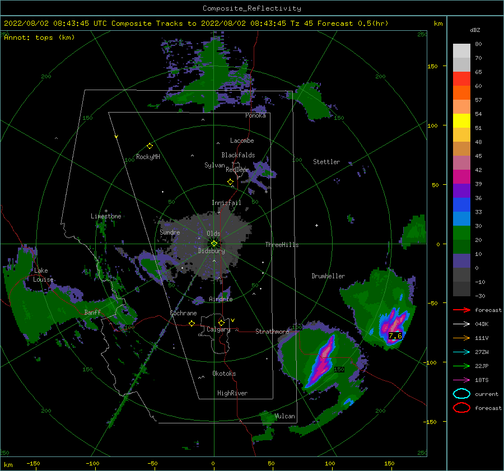The image size is (504, 471).
Task: Click the Limestone label
Action: click(106, 216)
